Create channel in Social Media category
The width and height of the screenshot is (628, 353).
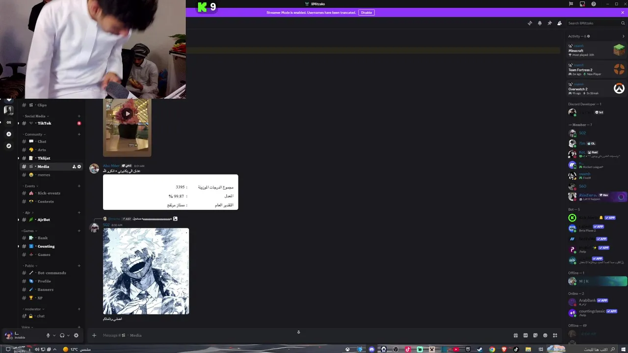pyautogui.click(x=79, y=116)
